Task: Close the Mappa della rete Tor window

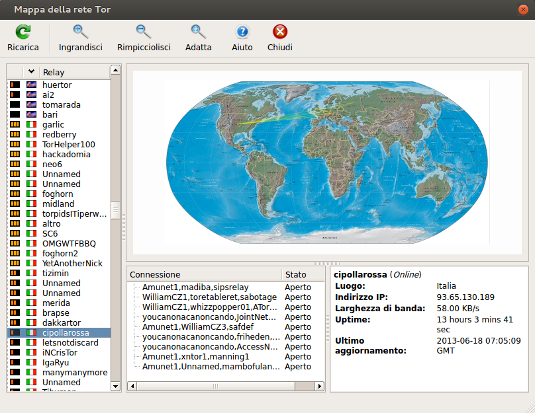Action: (522, 9)
